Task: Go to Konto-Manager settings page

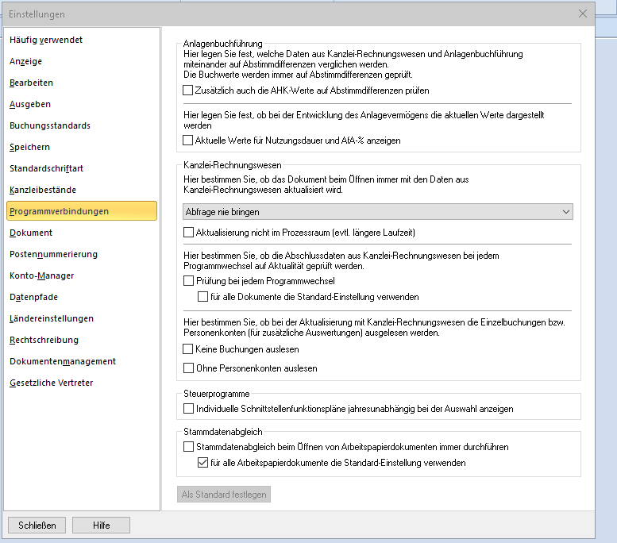Action: pyautogui.click(x=42, y=275)
